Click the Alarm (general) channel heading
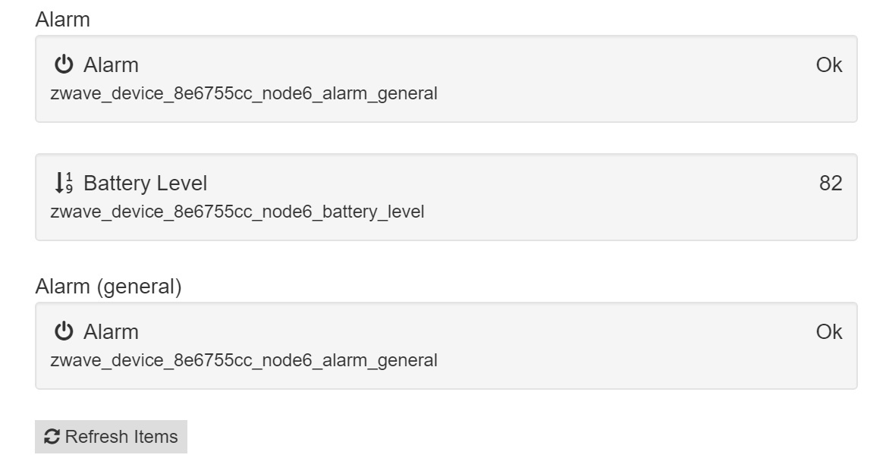 pos(108,287)
